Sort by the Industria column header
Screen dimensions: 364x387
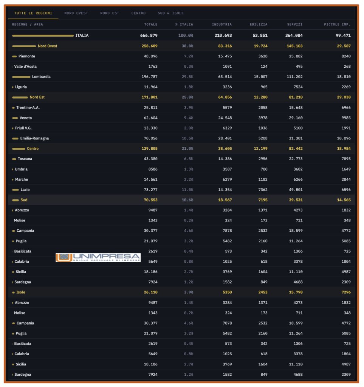[222, 25]
